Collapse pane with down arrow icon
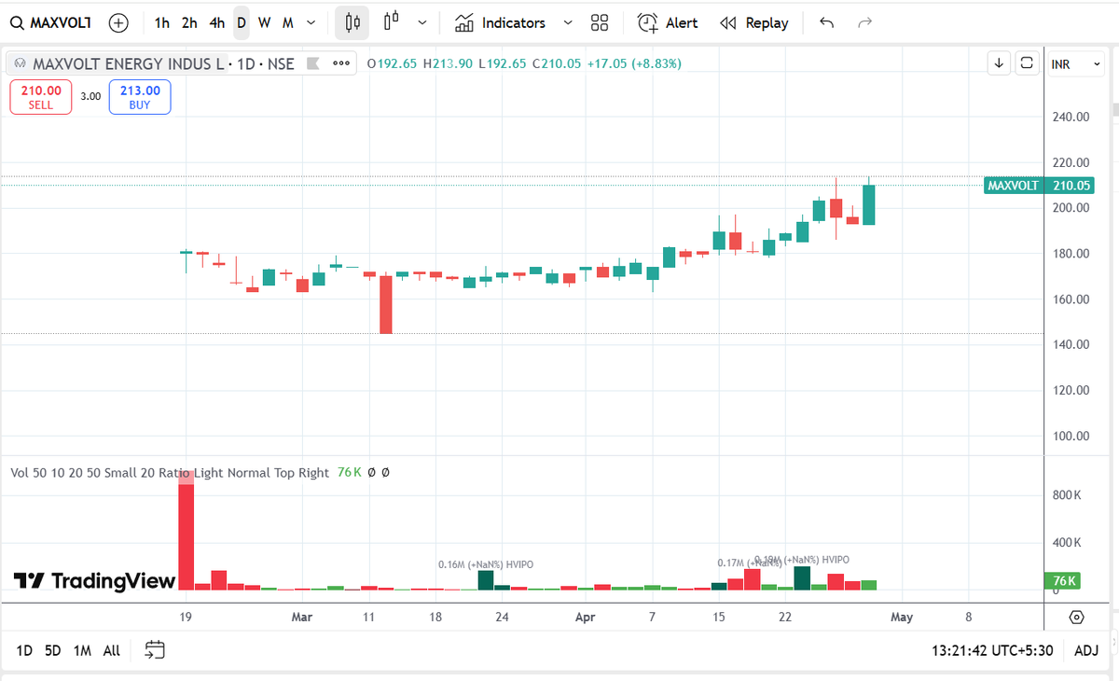The width and height of the screenshot is (1119, 681). point(999,63)
